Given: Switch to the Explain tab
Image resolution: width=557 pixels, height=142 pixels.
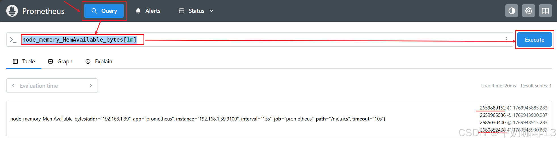Looking at the screenshot, I should point(99,61).
